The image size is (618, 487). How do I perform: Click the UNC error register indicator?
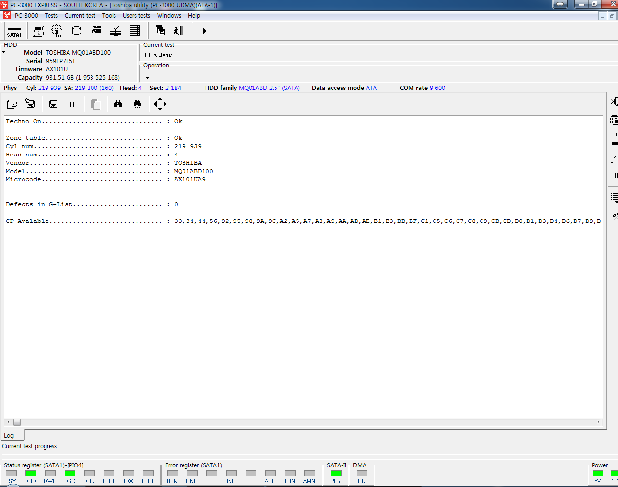192,473
